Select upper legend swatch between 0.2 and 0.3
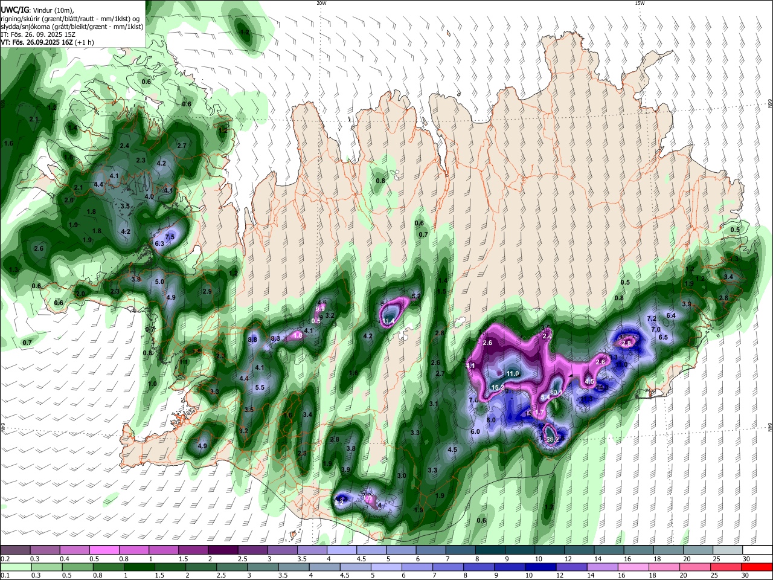The height and width of the screenshot is (580, 773). point(15,550)
